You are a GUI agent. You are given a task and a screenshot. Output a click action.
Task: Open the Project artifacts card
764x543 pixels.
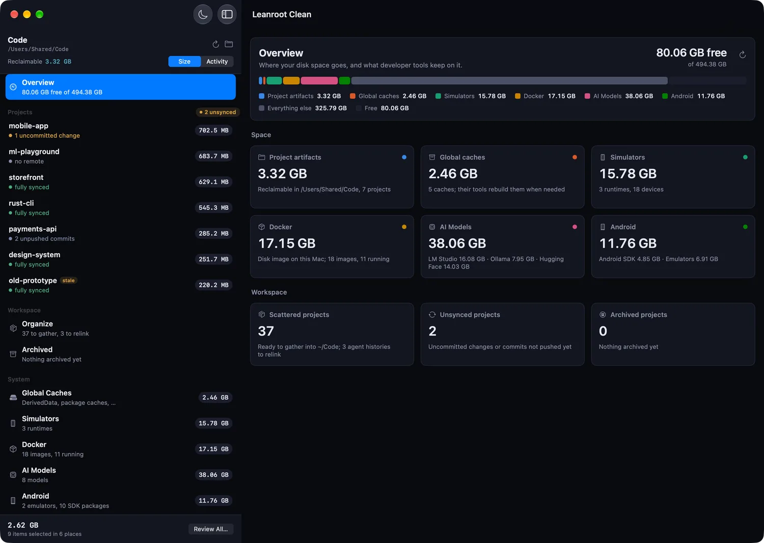[x=332, y=177]
